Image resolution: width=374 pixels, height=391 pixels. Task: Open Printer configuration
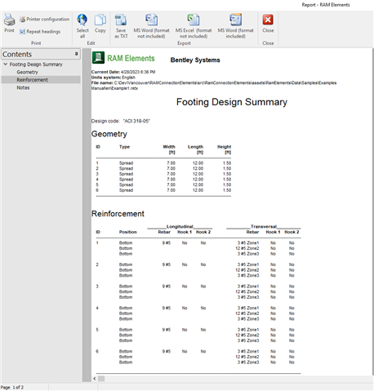[44, 19]
